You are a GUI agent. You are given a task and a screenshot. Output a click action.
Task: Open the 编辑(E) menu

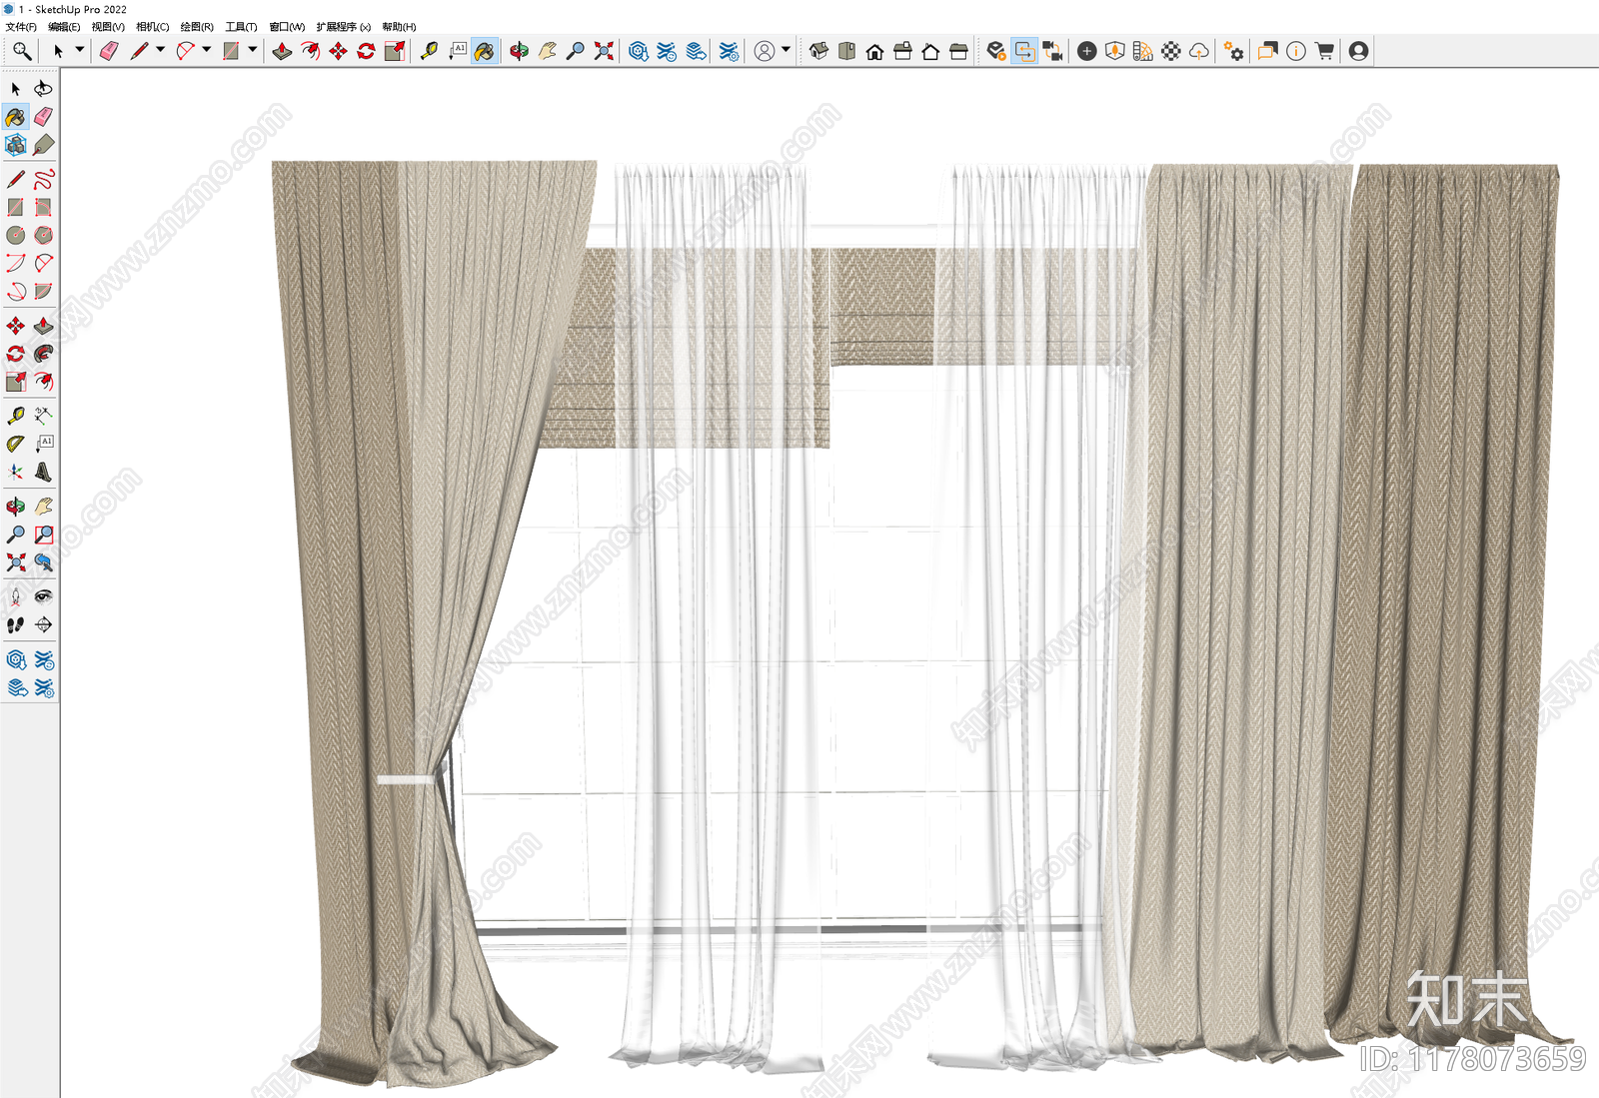[x=64, y=27]
